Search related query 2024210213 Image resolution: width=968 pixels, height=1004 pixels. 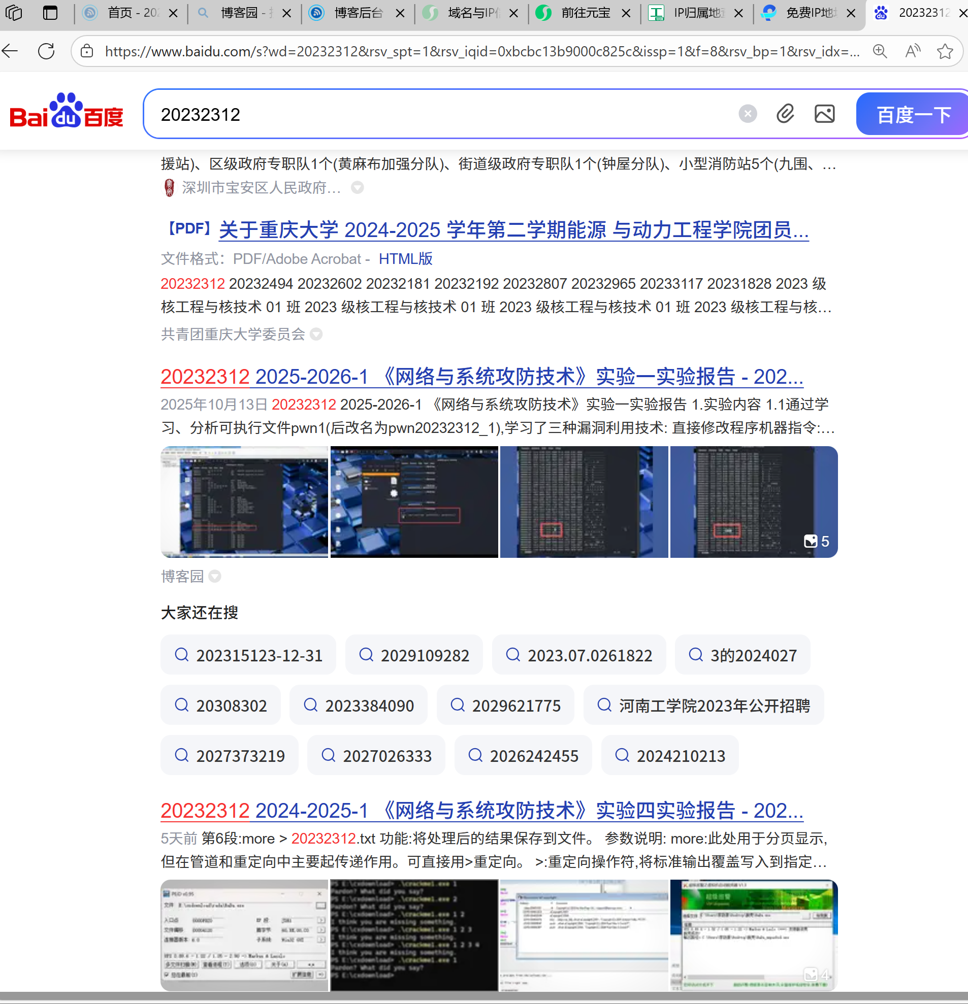[x=670, y=755]
